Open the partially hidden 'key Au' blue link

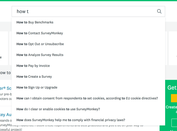coord(6,114)
